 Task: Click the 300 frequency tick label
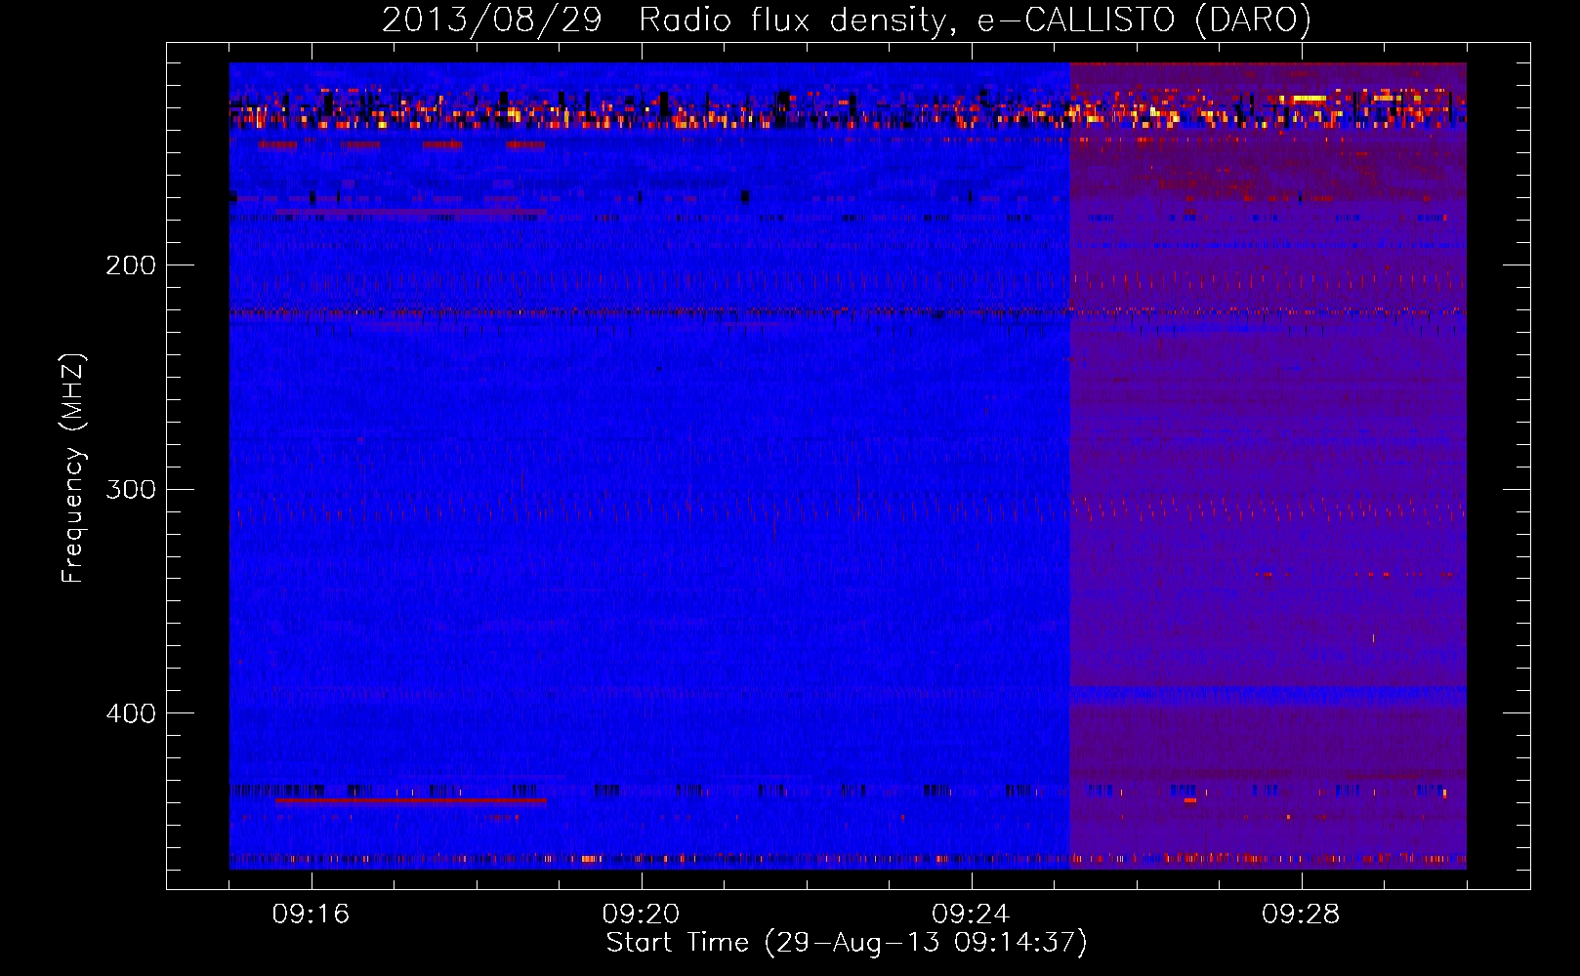[x=131, y=489]
